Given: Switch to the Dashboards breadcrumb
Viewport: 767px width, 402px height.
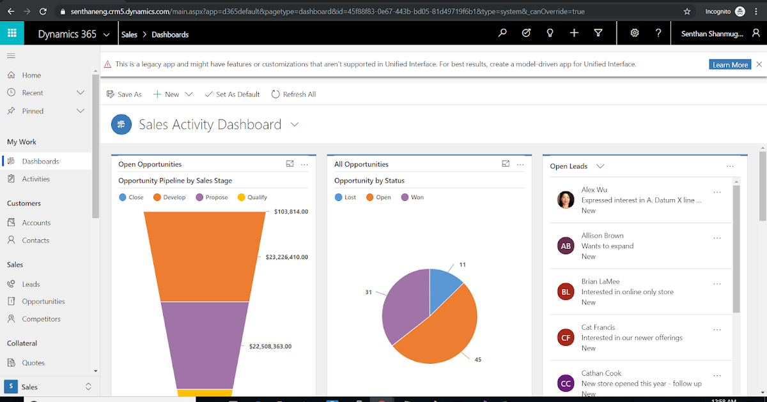Looking at the screenshot, I should tap(169, 35).
